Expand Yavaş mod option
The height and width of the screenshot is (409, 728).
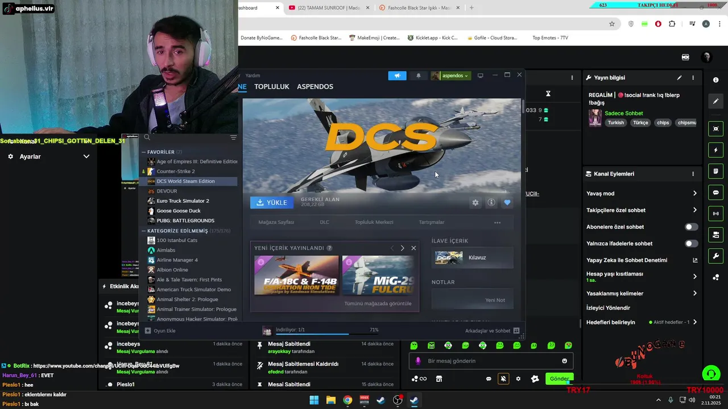[642, 194]
